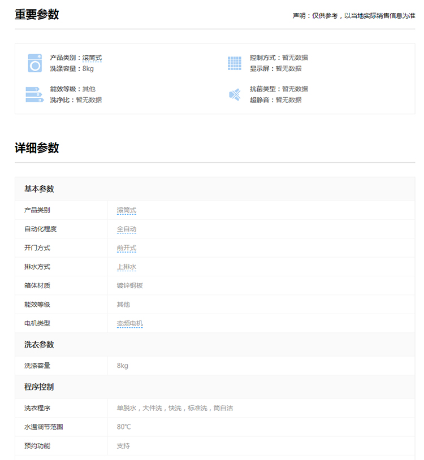
Task: Open the 滚筒式 link in the summary box
Action: pyautogui.click(x=92, y=58)
